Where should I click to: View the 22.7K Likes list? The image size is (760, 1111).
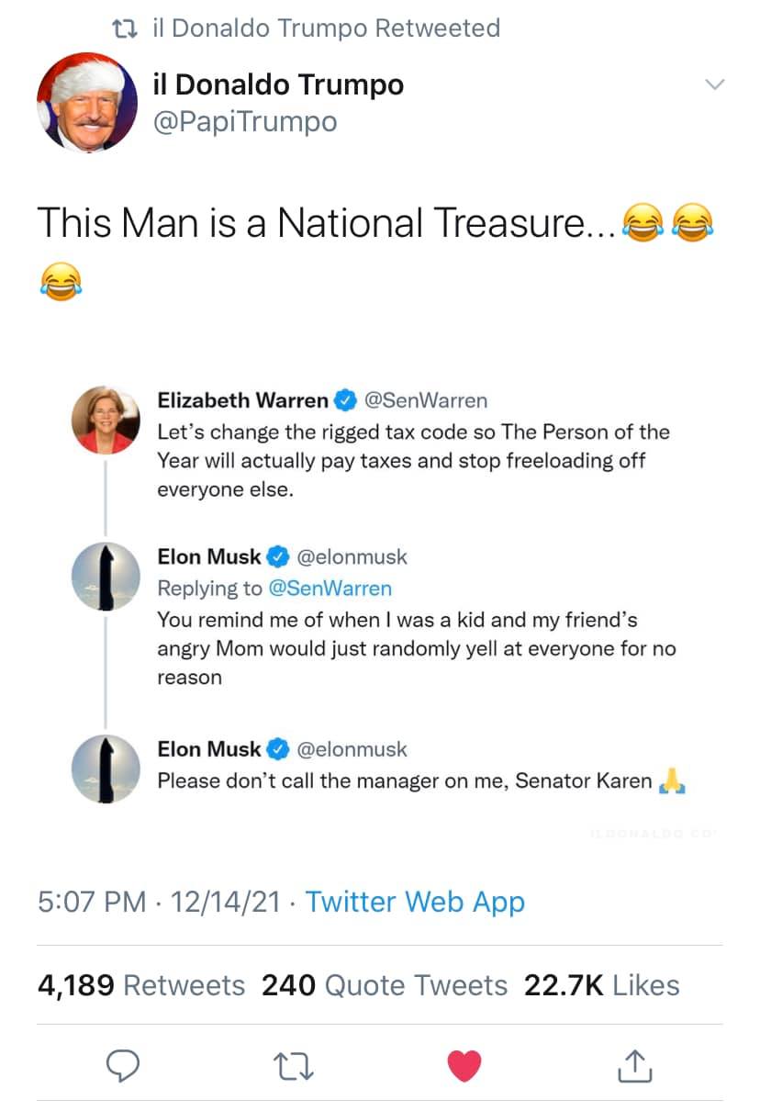pyautogui.click(x=601, y=985)
